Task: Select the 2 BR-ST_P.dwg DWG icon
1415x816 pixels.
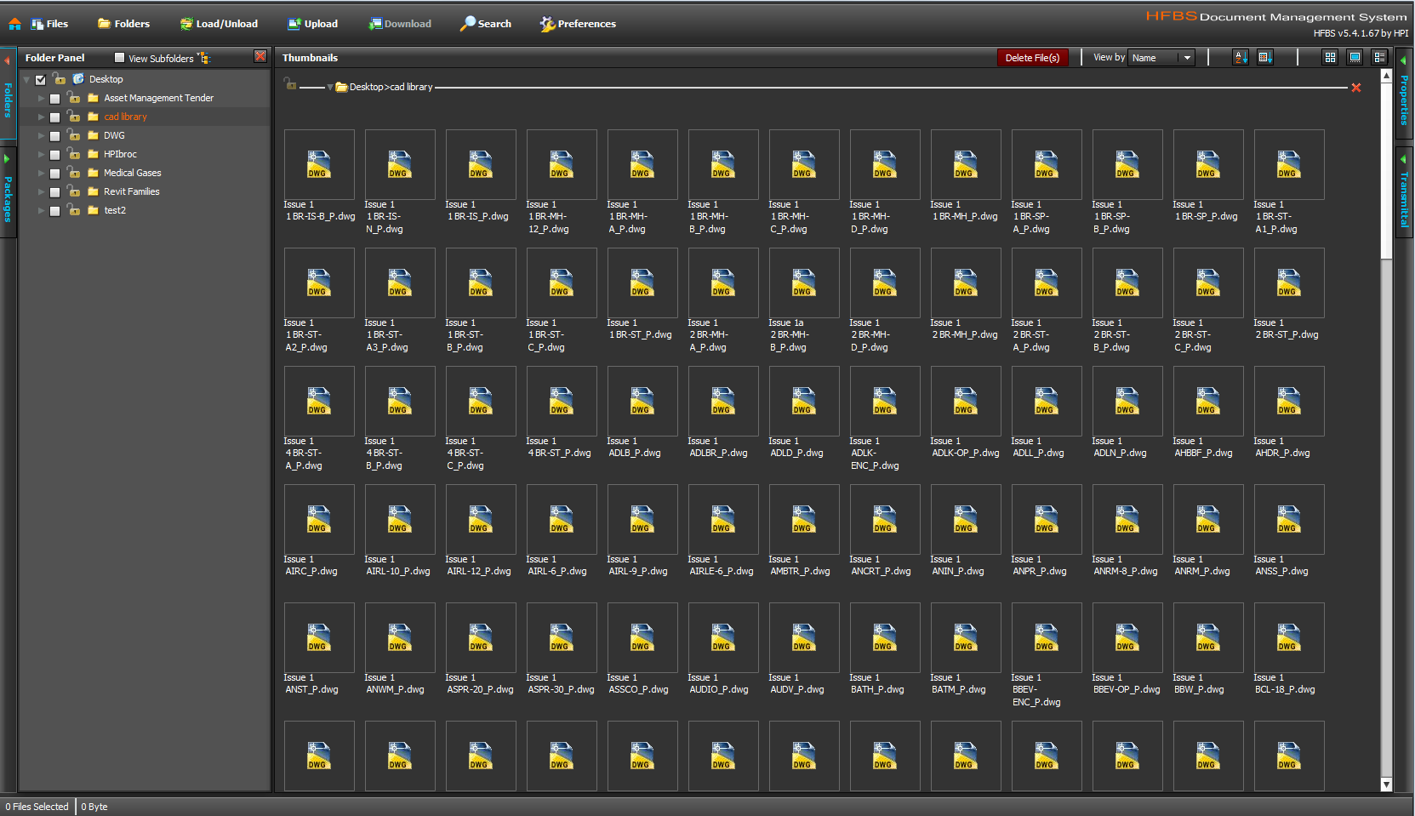Action: [x=1289, y=282]
